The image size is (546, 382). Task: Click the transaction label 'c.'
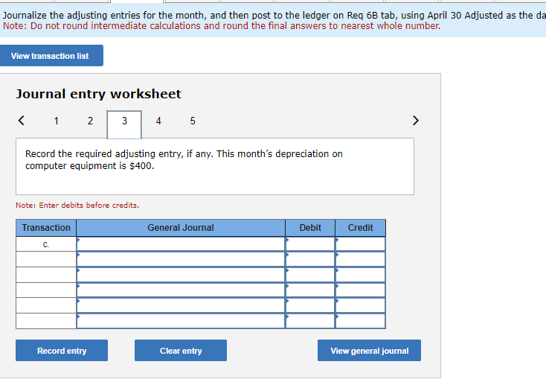click(x=46, y=245)
